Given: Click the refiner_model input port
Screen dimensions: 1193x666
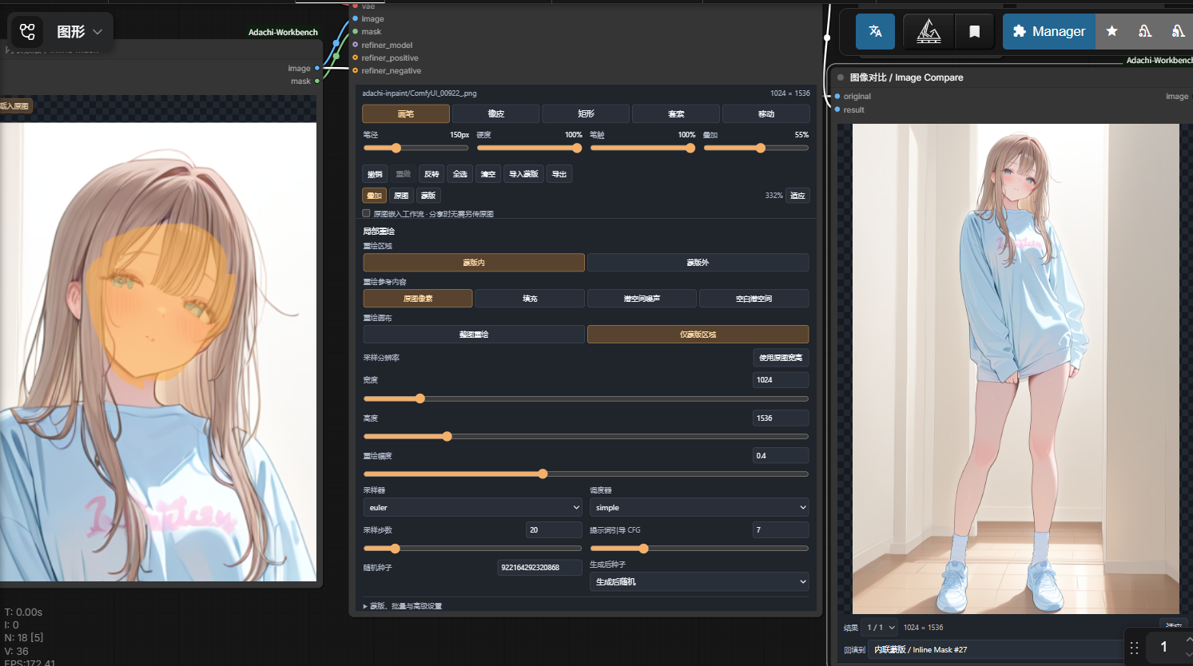Looking at the screenshot, I should point(356,45).
